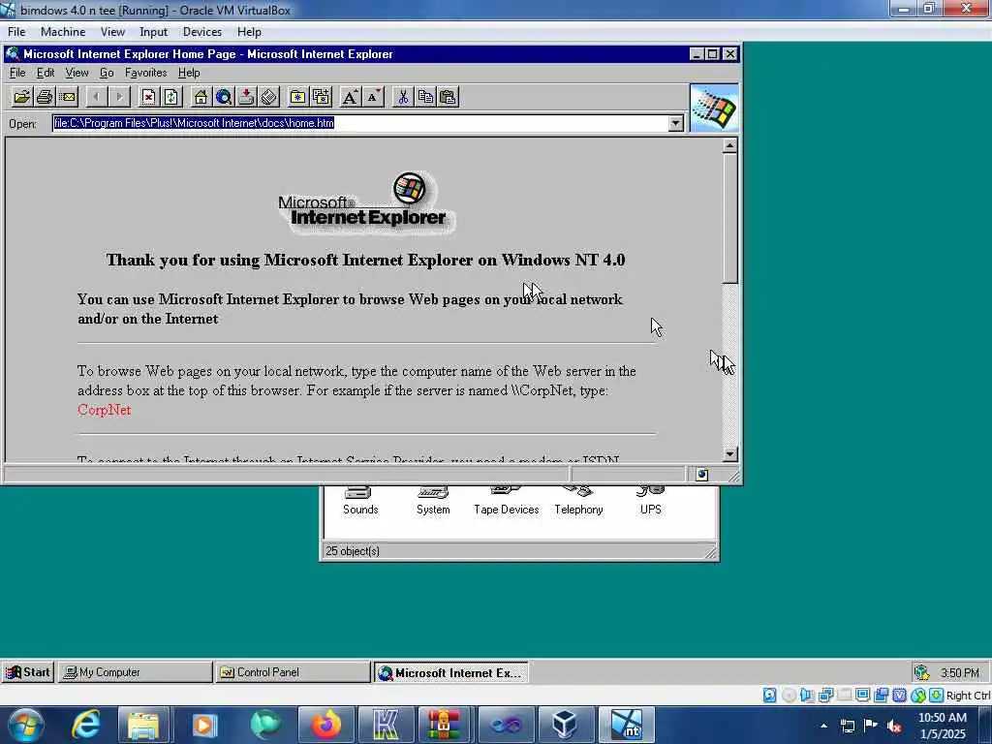The height and width of the screenshot is (744, 992).
Task: Click VirtualBox audio status icon
Action: pos(807,696)
